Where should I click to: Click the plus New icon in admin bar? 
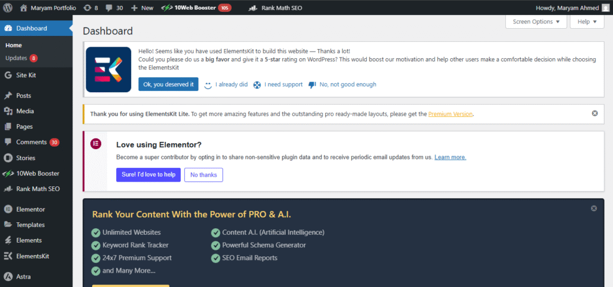(x=134, y=7)
